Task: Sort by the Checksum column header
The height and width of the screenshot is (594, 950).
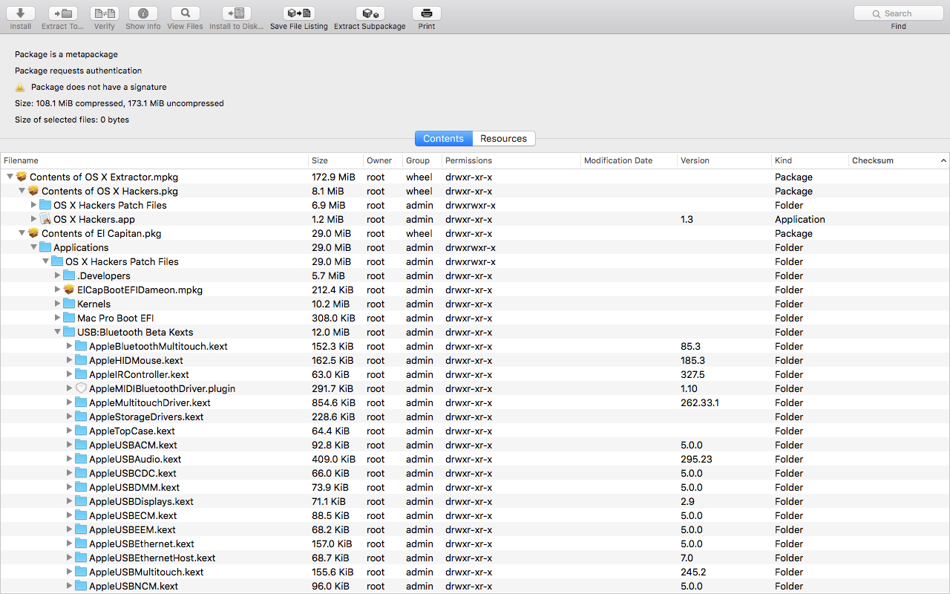Action: coord(899,160)
